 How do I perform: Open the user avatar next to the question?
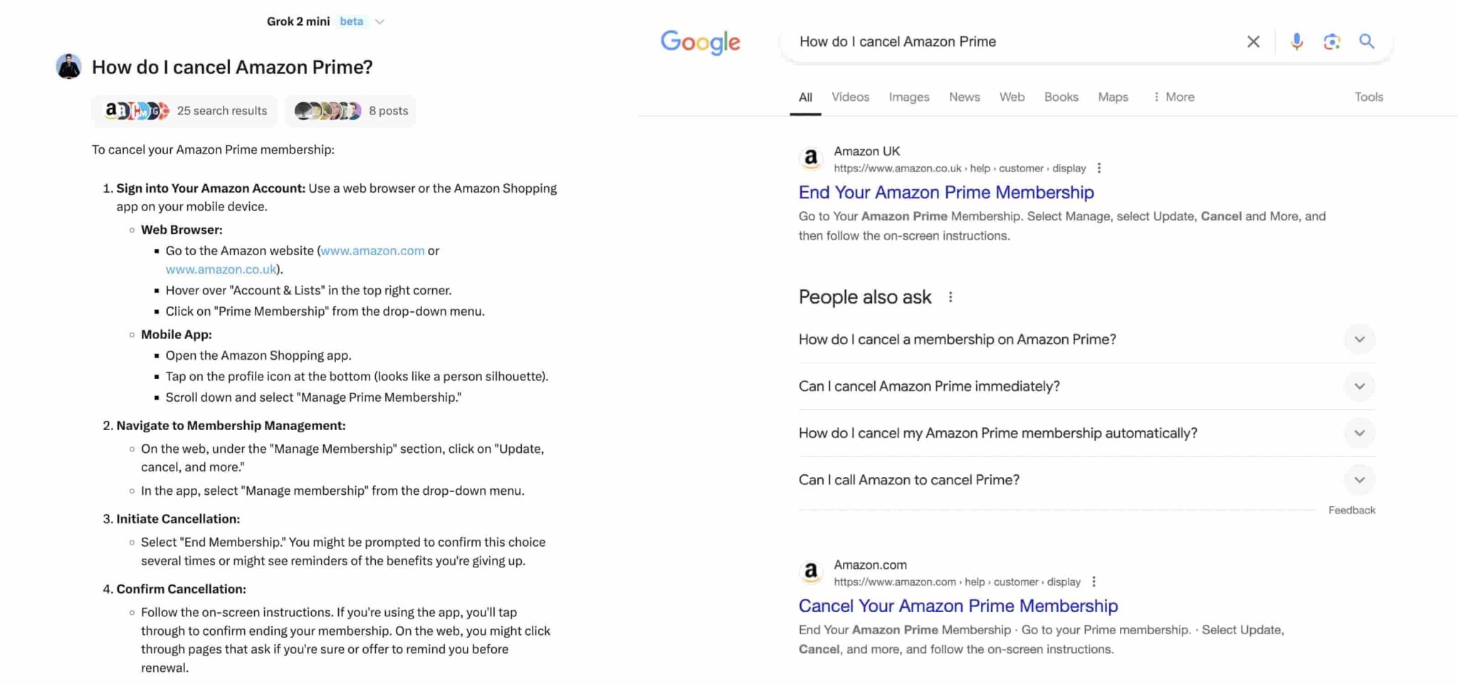coord(68,67)
